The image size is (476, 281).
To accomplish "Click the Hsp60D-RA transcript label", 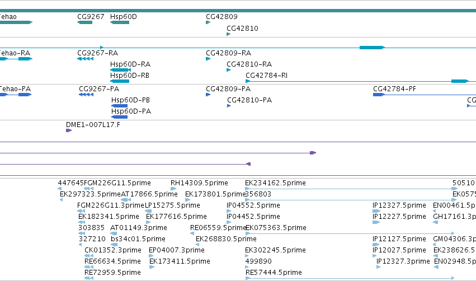I will coord(130,64).
